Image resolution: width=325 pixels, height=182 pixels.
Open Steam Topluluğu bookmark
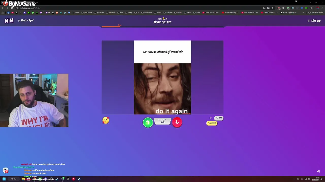(288, 13)
